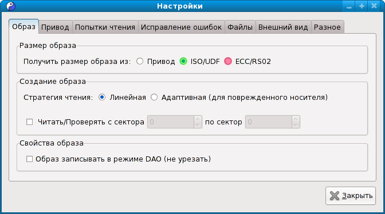The image size is (385, 214).
Task: Click the X icon on Закрыть button
Action: click(335, 196)
